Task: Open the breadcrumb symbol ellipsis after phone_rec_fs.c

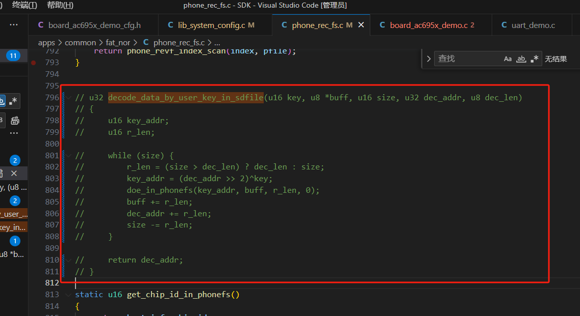Action: [217, 43]
